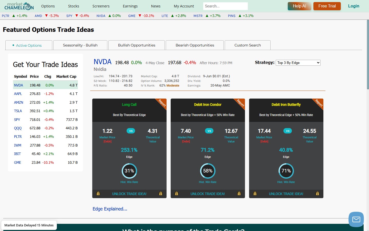Image resolution: width=369 pixels, height=231 pixels.
Task: Click PLTR up arrow in ticker bar
Action: [x=14, y=16]
